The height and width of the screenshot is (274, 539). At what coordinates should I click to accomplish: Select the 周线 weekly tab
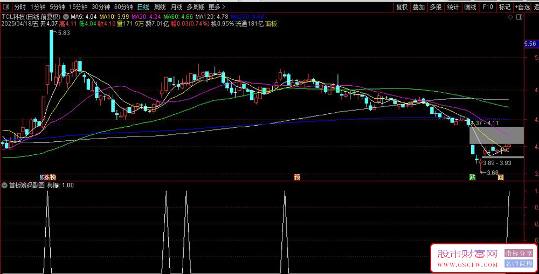coord(160,7)
